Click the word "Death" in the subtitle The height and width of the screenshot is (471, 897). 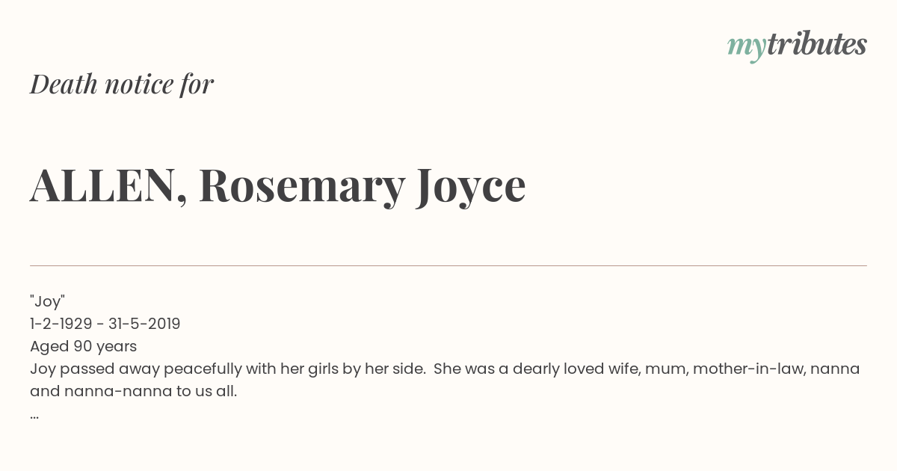tap(64, 84)
